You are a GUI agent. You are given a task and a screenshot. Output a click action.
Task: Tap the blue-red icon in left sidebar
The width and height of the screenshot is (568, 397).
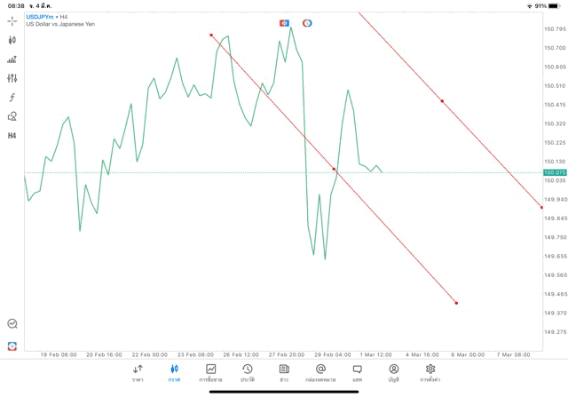click(x=12, y=345)
